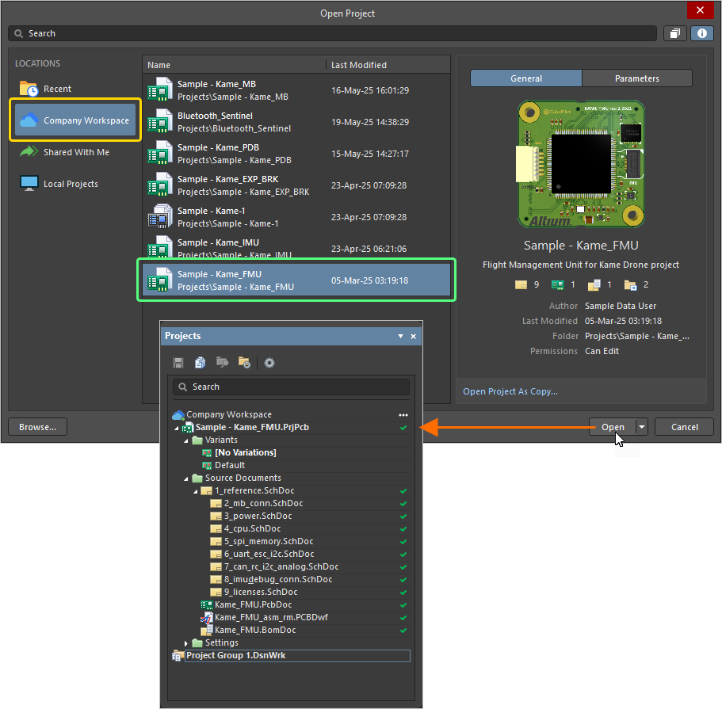
Task: Close the Projects panel
Action: (414, 337)
